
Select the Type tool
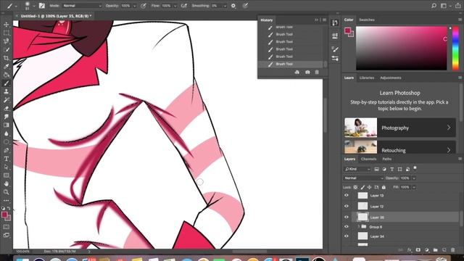[x=7, y=159]
